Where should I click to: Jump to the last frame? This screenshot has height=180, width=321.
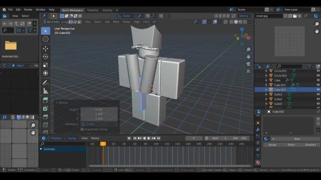click(158, 138)
